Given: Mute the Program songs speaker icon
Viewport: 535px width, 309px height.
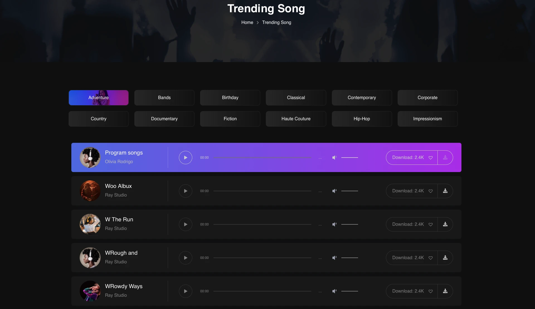Looking at the screenshot, I should point(334,158).
